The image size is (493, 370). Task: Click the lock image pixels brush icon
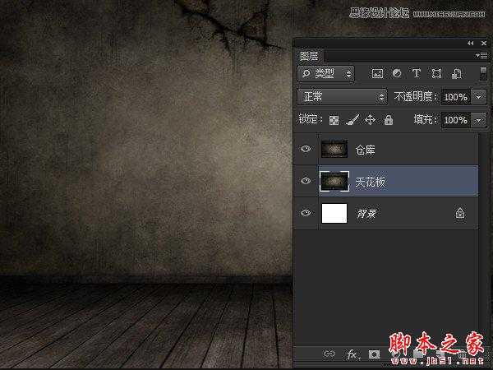coord(352,120)
